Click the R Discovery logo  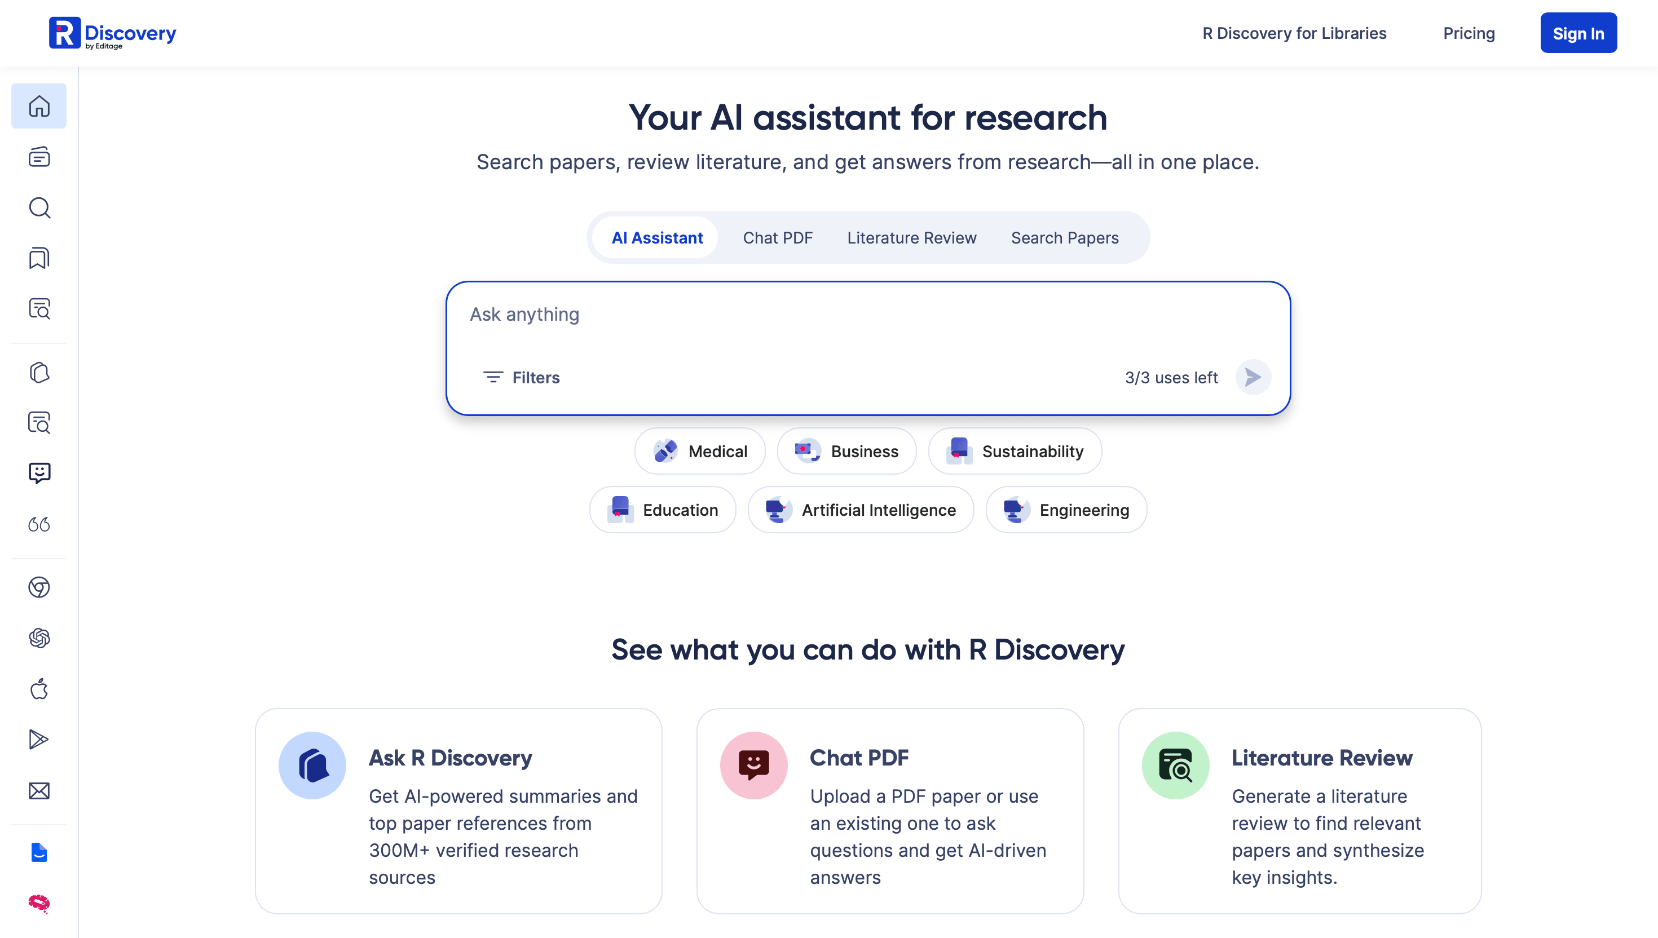(x=113, y=33)
